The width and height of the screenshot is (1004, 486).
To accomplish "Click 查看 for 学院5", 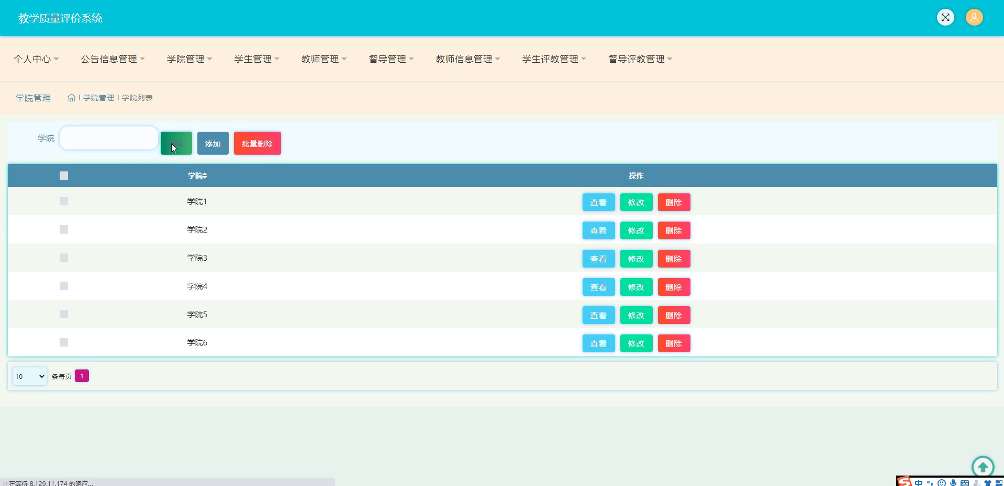I will (x=599, y=315).
